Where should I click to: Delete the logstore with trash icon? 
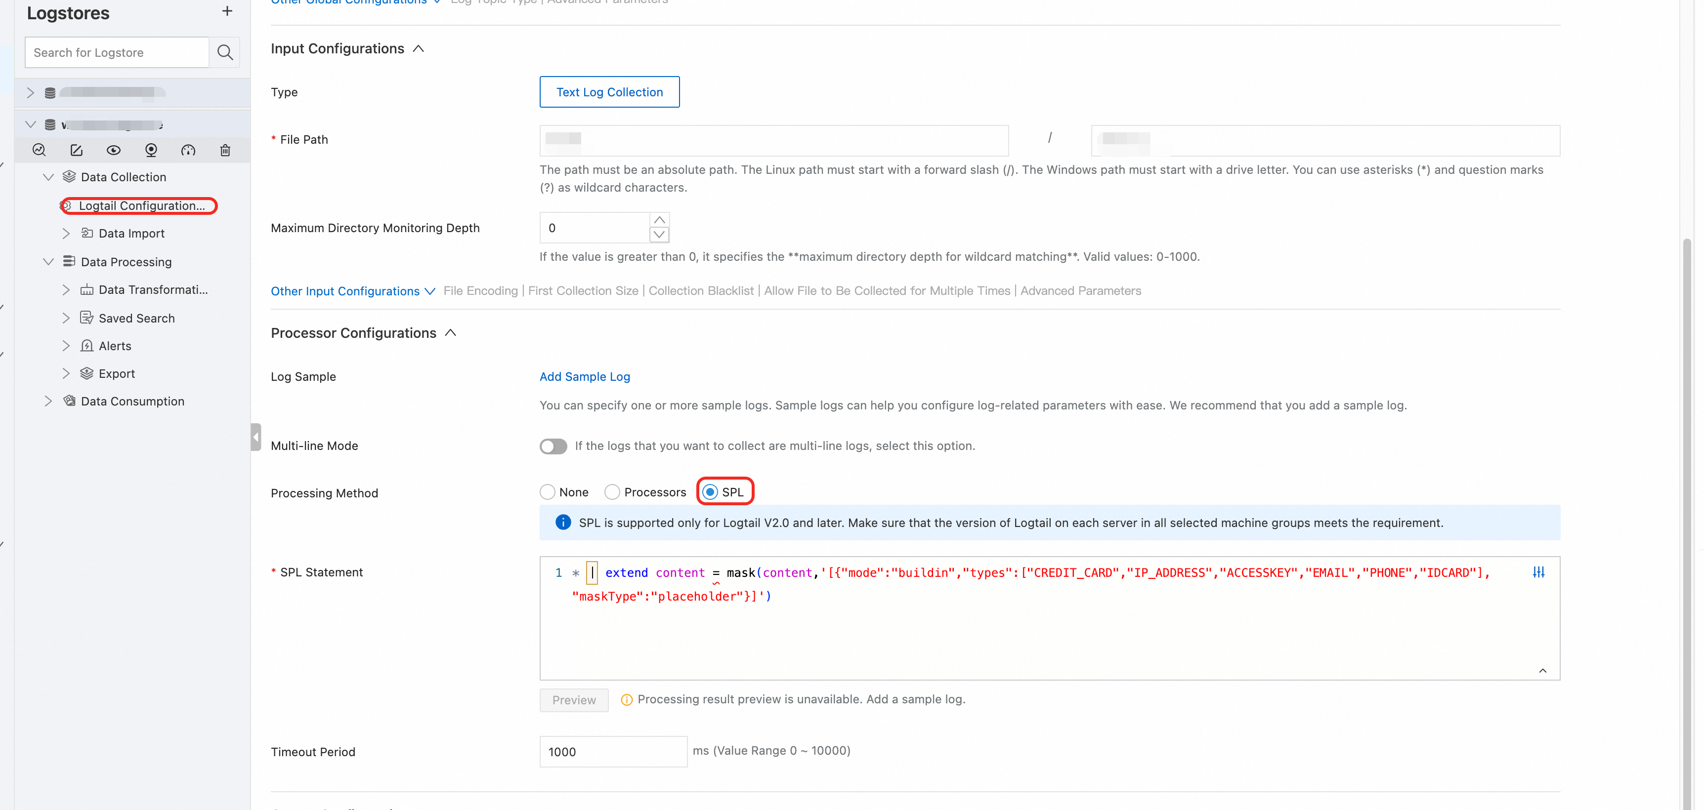pos(225,150)
